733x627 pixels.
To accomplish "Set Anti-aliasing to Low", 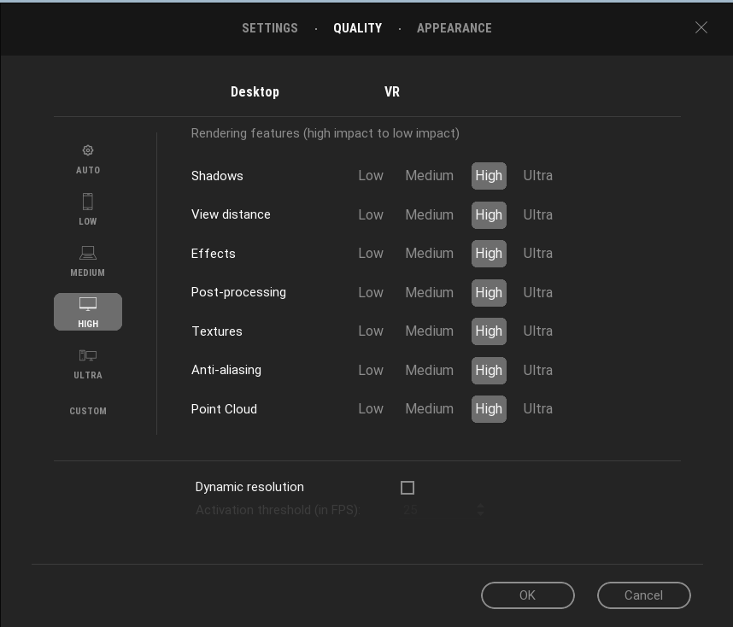I will pos(371,370).
